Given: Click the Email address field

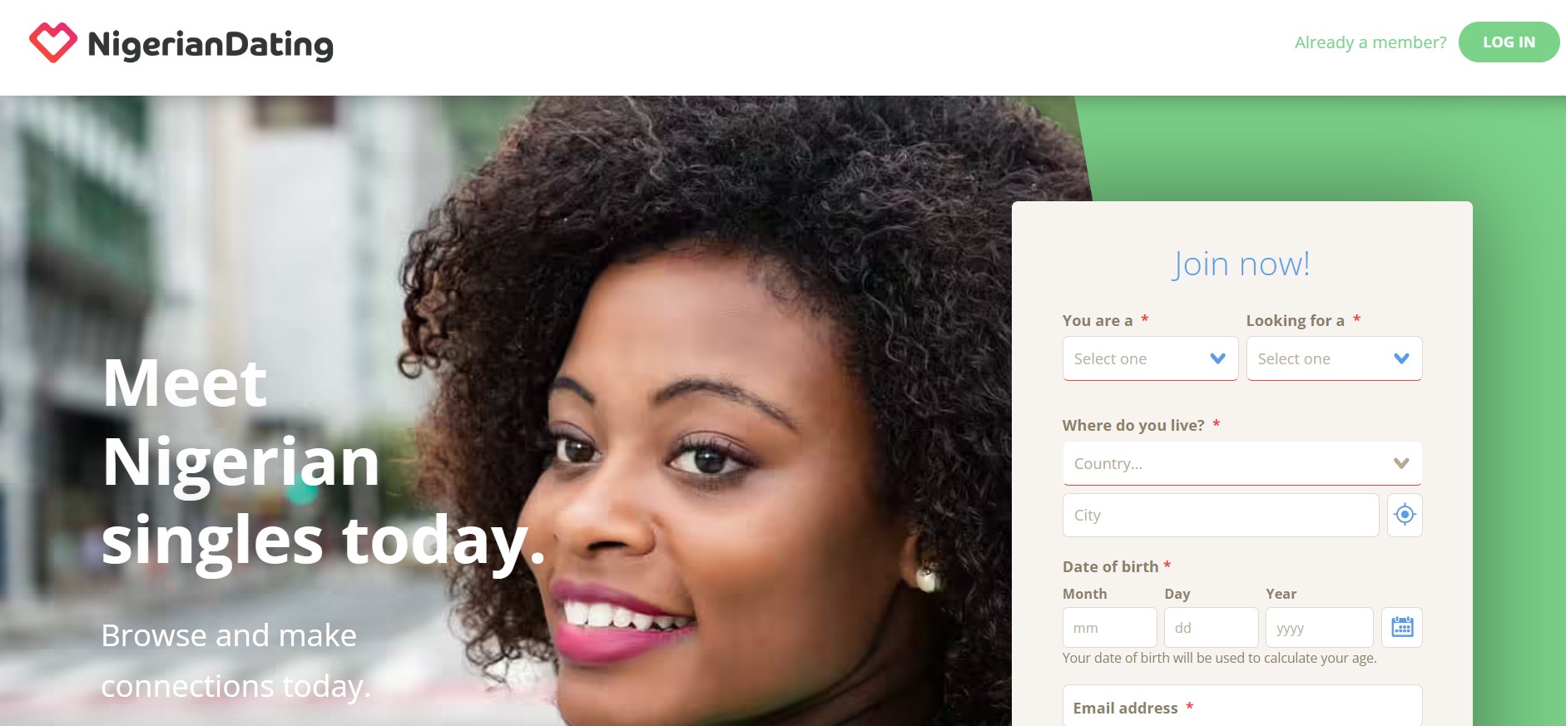Looking at the screenshot, I should coord(1242,705).
